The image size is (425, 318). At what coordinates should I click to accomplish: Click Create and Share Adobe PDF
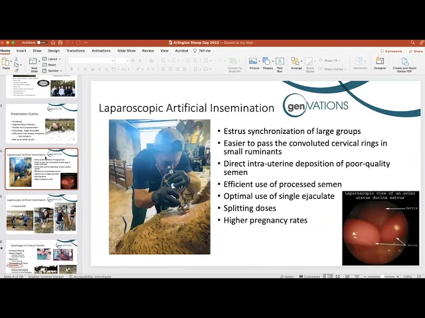[404, 65]
